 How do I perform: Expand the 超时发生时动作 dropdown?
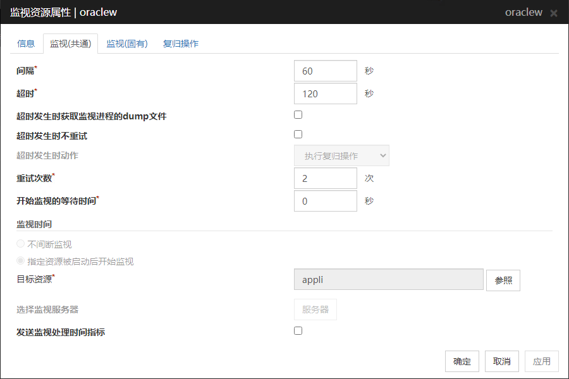tap(341, 155)
